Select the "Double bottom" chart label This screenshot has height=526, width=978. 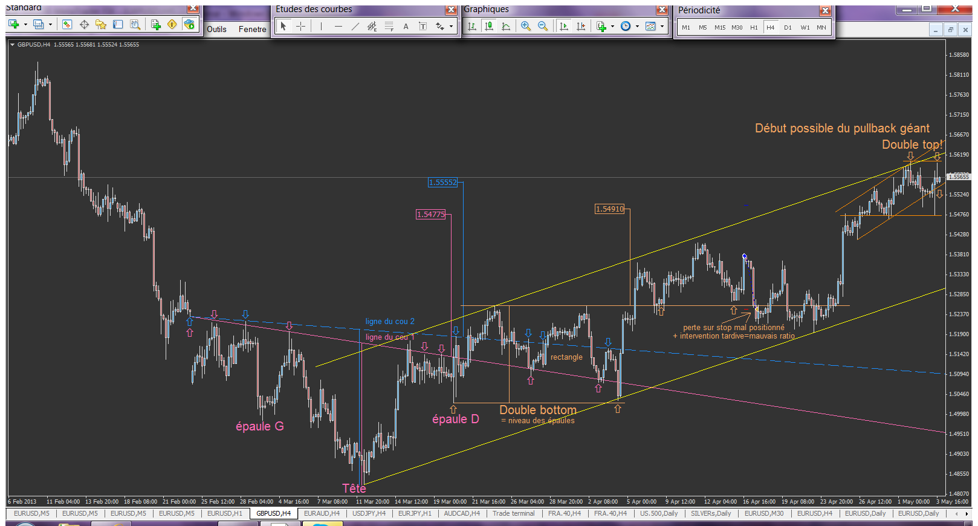(x=538, y=410)
